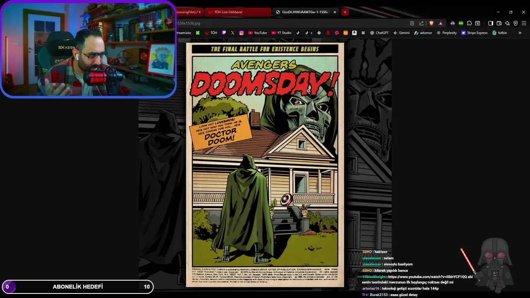
Task: Open the X (Twitter) bookmark icon
Action: click(232, 33)
